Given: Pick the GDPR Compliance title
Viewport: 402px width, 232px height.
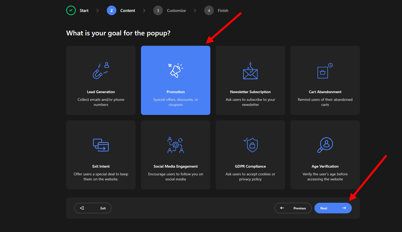Looking at the screenshot, I should [250, 166].
